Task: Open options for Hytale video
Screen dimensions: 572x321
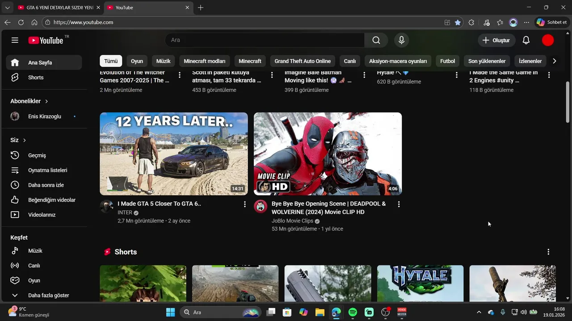Action: (x=457, y=75)
